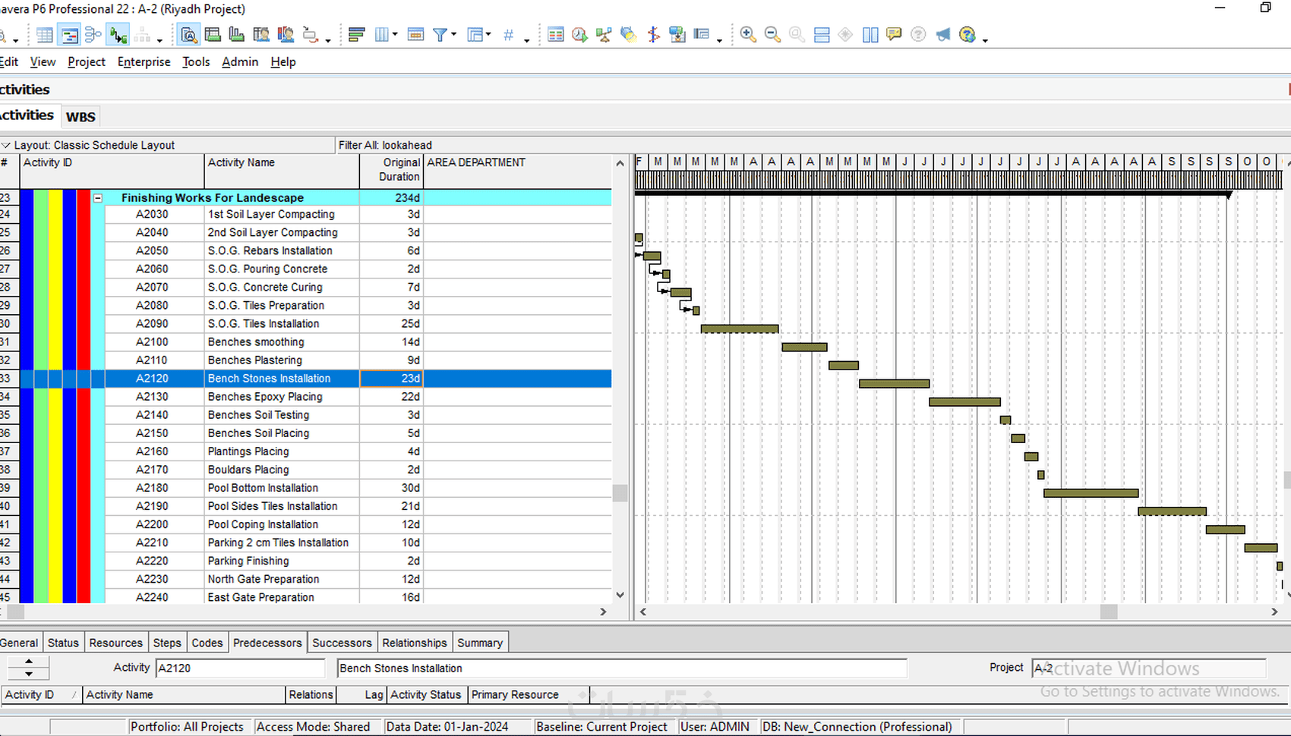Collapse Finishing Works For Landescape group

(98, 198)
